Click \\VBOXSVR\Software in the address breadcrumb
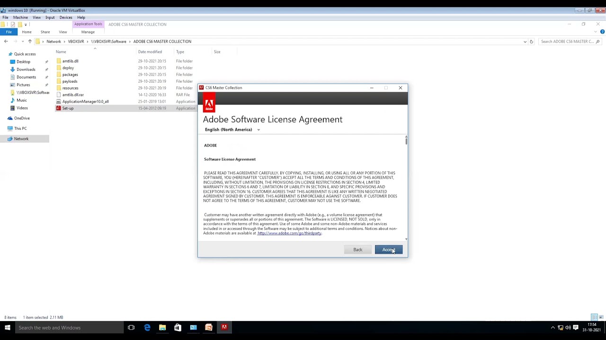The image size is (606, 340). [108, 42]
